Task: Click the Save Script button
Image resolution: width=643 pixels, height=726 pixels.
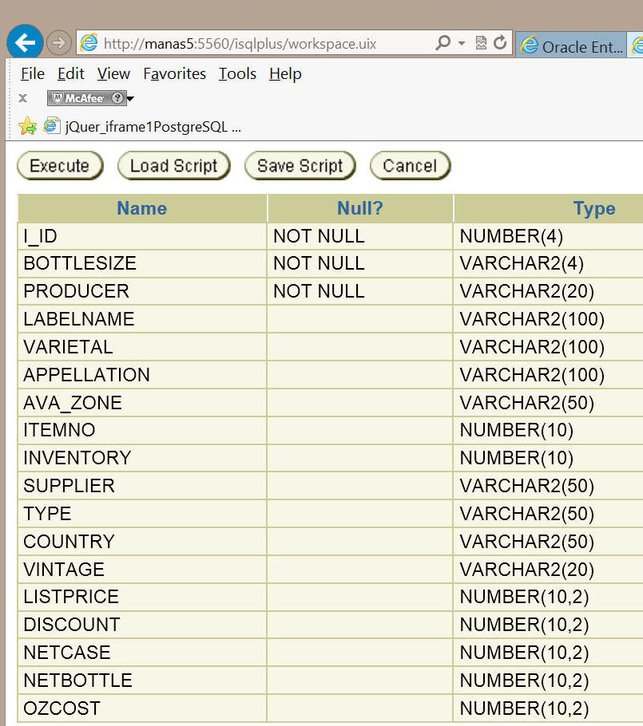Action: (300, 165)
